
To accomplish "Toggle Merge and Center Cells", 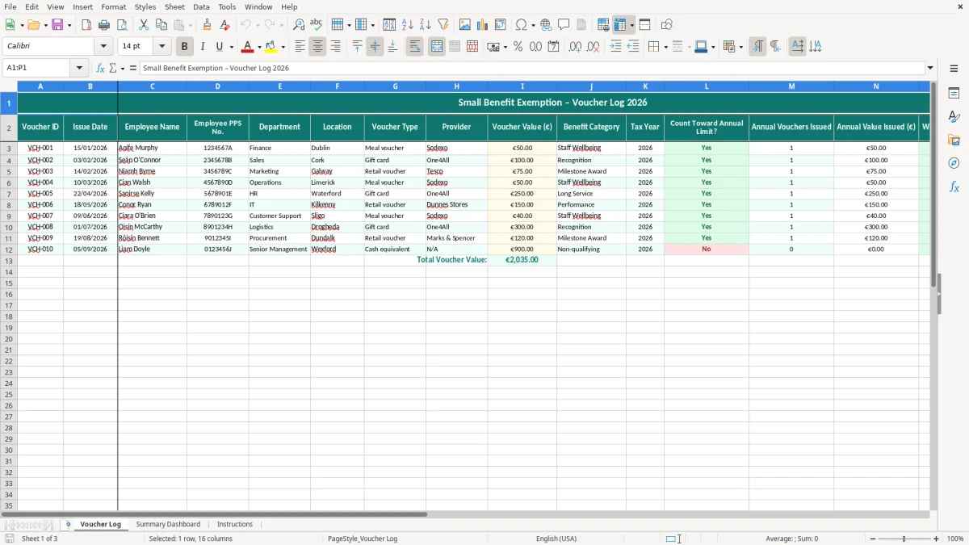I will (437, 47).
